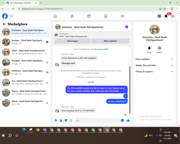Open Itss 2bed 1bath conversation
Screen dimensions: 180x144
(x=25, y=82)
